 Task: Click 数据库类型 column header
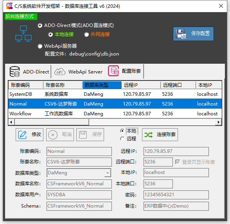102,85
